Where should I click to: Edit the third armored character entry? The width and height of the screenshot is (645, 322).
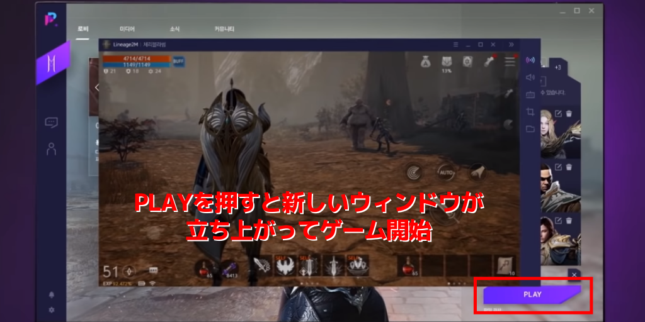[x=558, y=221]
